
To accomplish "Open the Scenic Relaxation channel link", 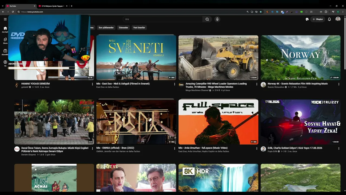I will coord(276,87).
